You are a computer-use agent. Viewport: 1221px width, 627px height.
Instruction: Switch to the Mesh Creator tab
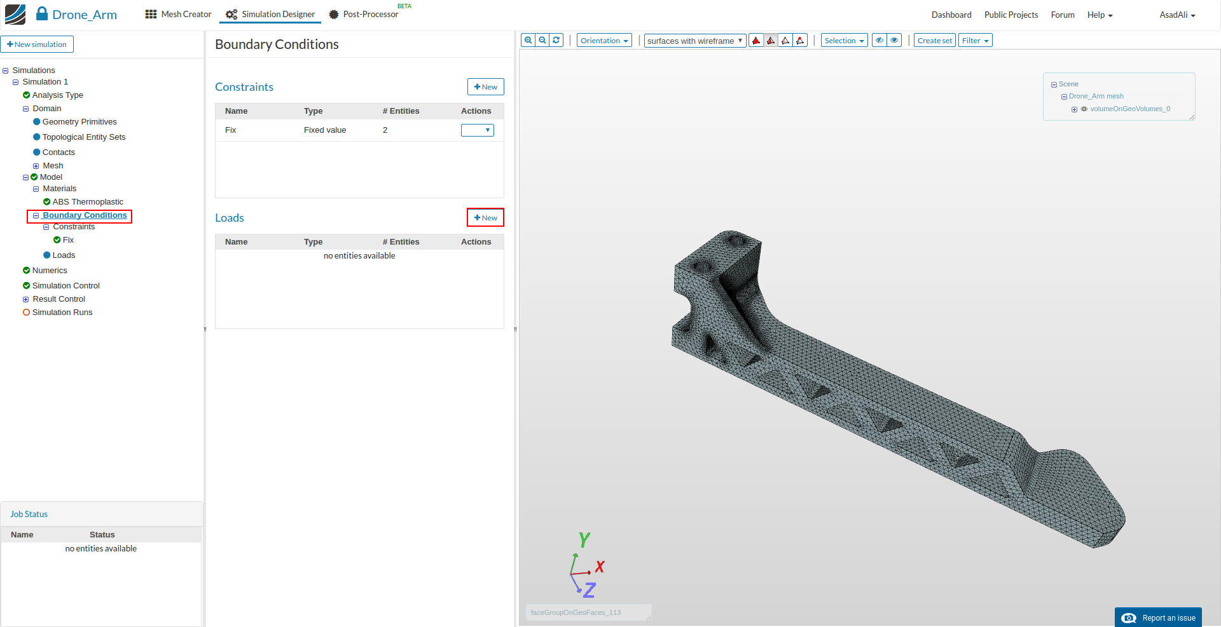pos(178,14)
